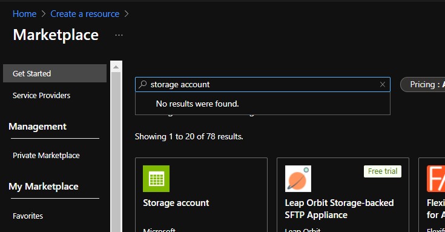Open Favorites under My Marketplace
The width and height of the screenshot is (445, 232).
(28, 216)
